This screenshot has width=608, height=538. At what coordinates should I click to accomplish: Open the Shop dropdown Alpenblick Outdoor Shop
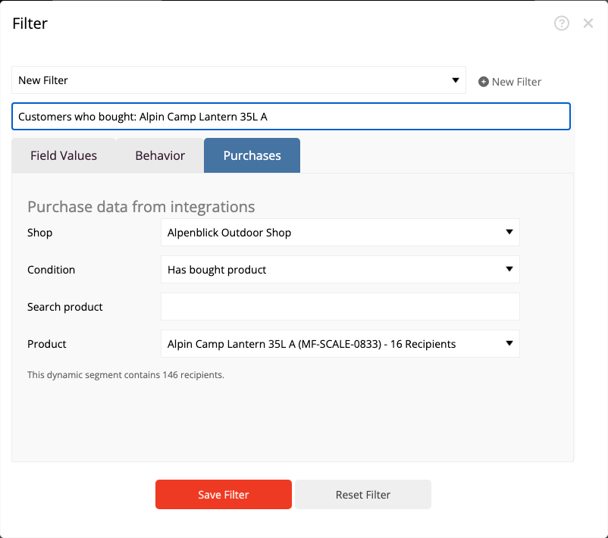340,232
